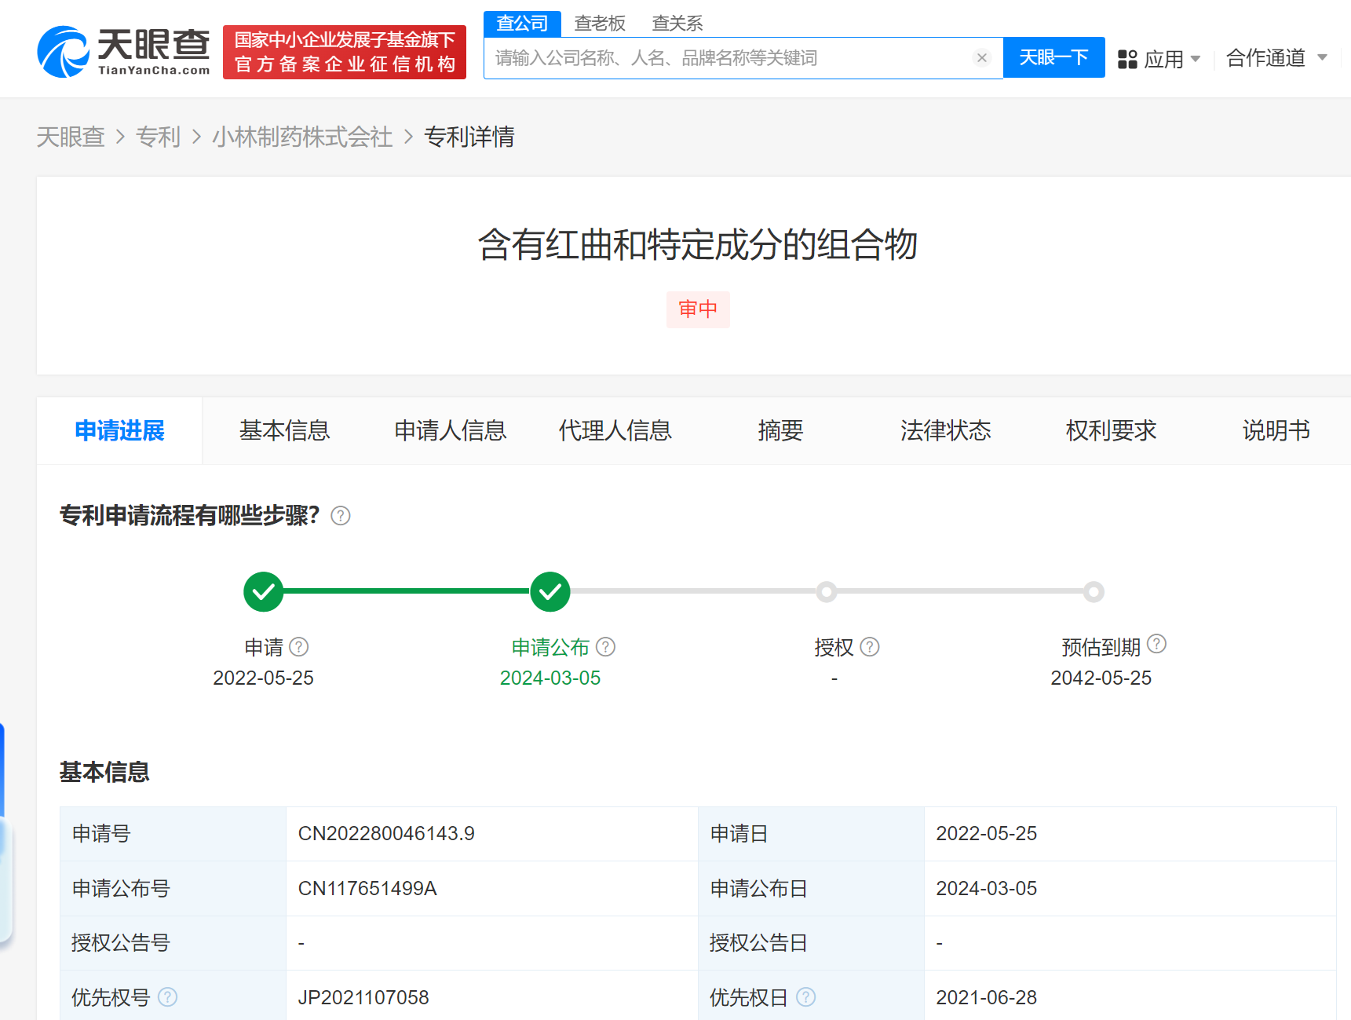This screenshot has height=1020, width=1351.
Task: Click help icon next to 授权 step
Action: 870,647
